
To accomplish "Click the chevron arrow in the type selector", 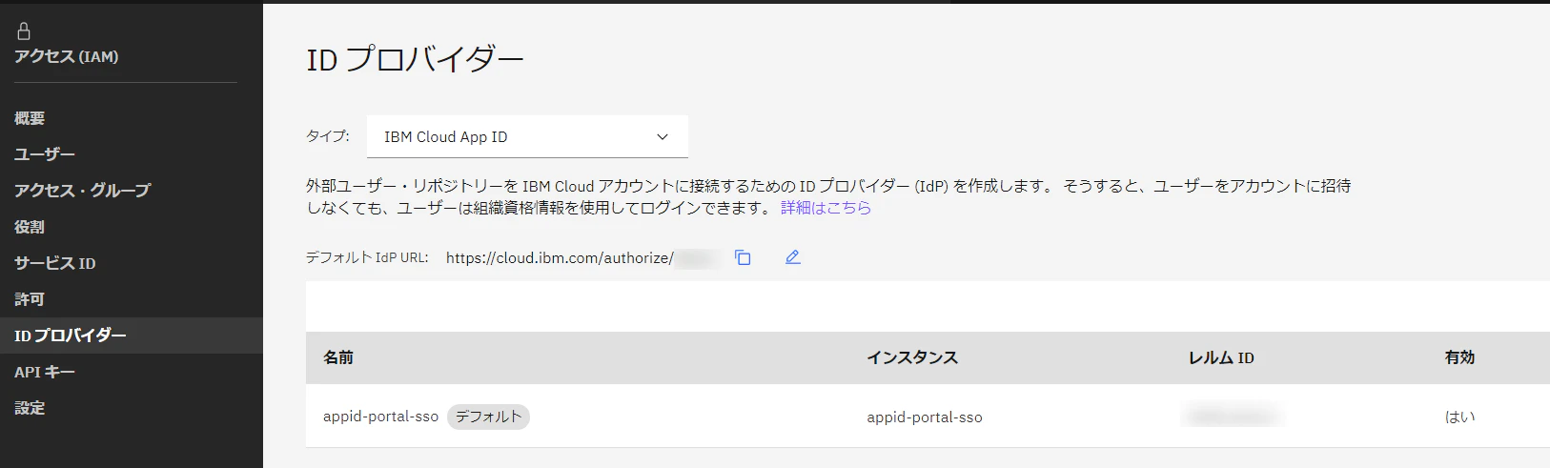I will (x=663, y=137).
